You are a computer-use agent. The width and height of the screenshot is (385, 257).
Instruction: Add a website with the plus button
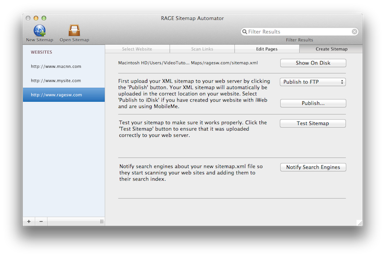point(29,221)
